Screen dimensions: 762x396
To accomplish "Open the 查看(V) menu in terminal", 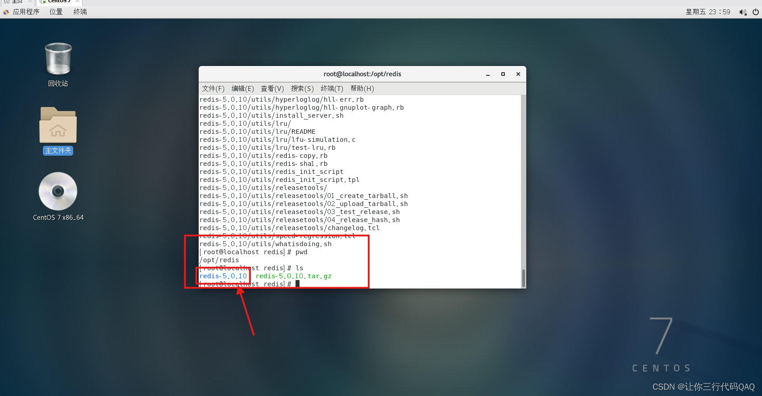I will pyautogui.click(x=272, y=88).
